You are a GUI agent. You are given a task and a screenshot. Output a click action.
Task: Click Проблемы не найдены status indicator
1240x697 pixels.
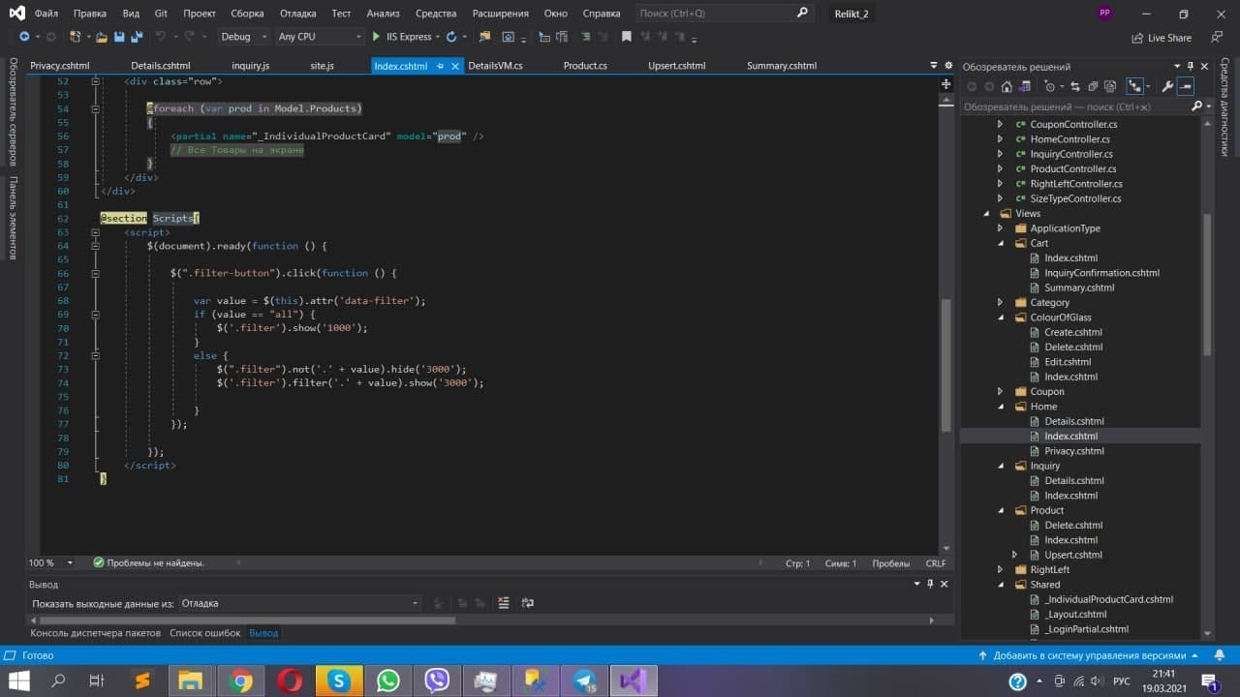click(148, 562)
